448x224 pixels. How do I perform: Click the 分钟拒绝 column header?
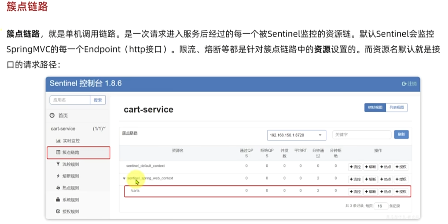click(x=335, y=153)
